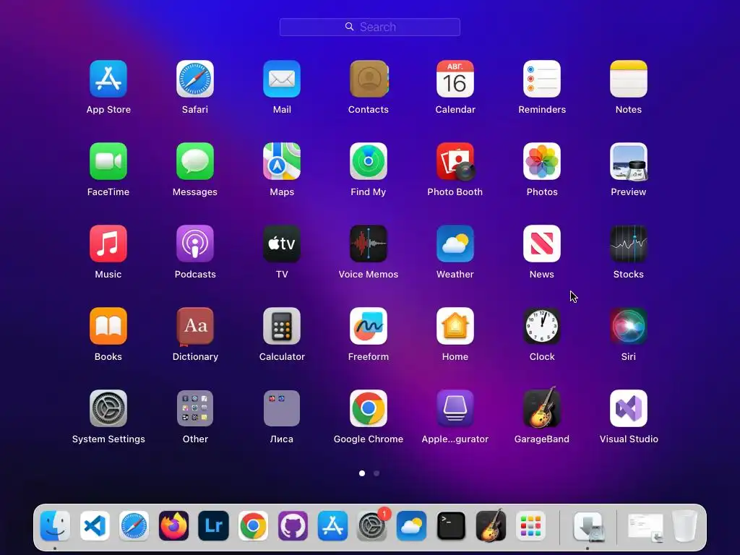Open the Trash in the Dock
This screenshot has width=740, height=555.
pyautogui.click(x=685, y=526)
